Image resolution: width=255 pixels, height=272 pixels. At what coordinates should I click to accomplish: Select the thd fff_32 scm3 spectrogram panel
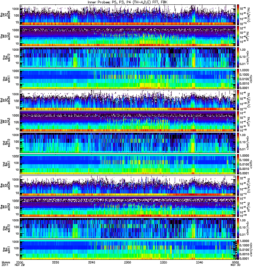point(128,121)
